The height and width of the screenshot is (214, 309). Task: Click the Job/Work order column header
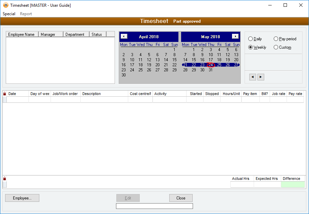[65, 94]
